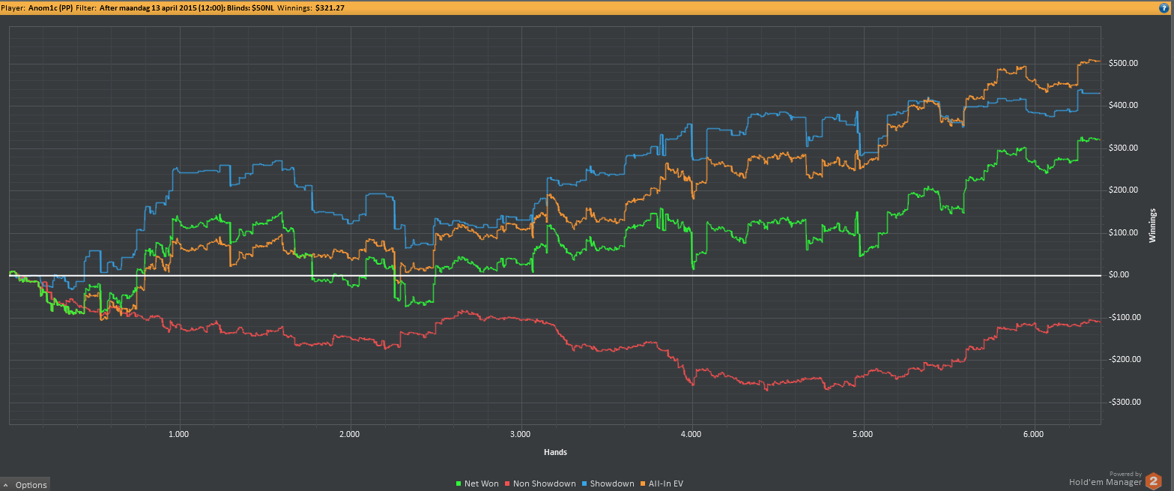Select the Net Won legend label
Viewport: 1174px width, 491px height.
481,484
